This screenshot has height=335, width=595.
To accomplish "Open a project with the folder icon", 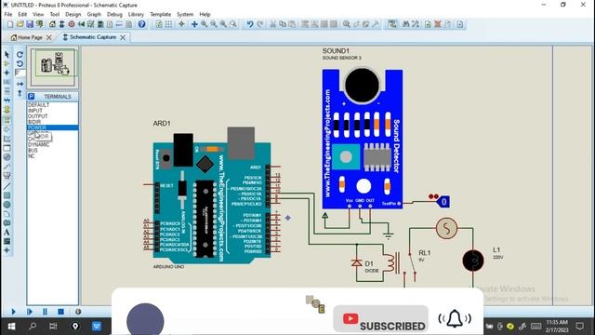I will (20, 24).
